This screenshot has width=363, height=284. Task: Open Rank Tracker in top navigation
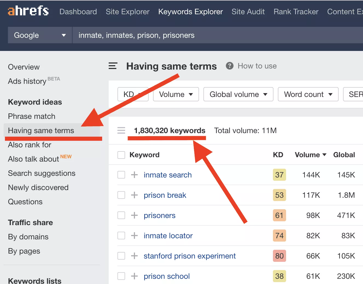296,12
